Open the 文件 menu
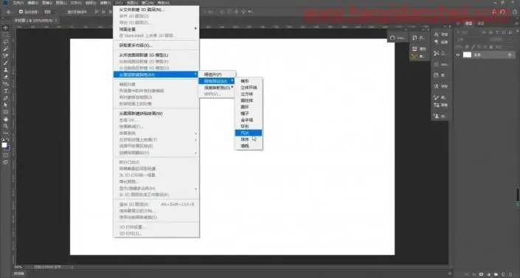 tap(18, 3)
